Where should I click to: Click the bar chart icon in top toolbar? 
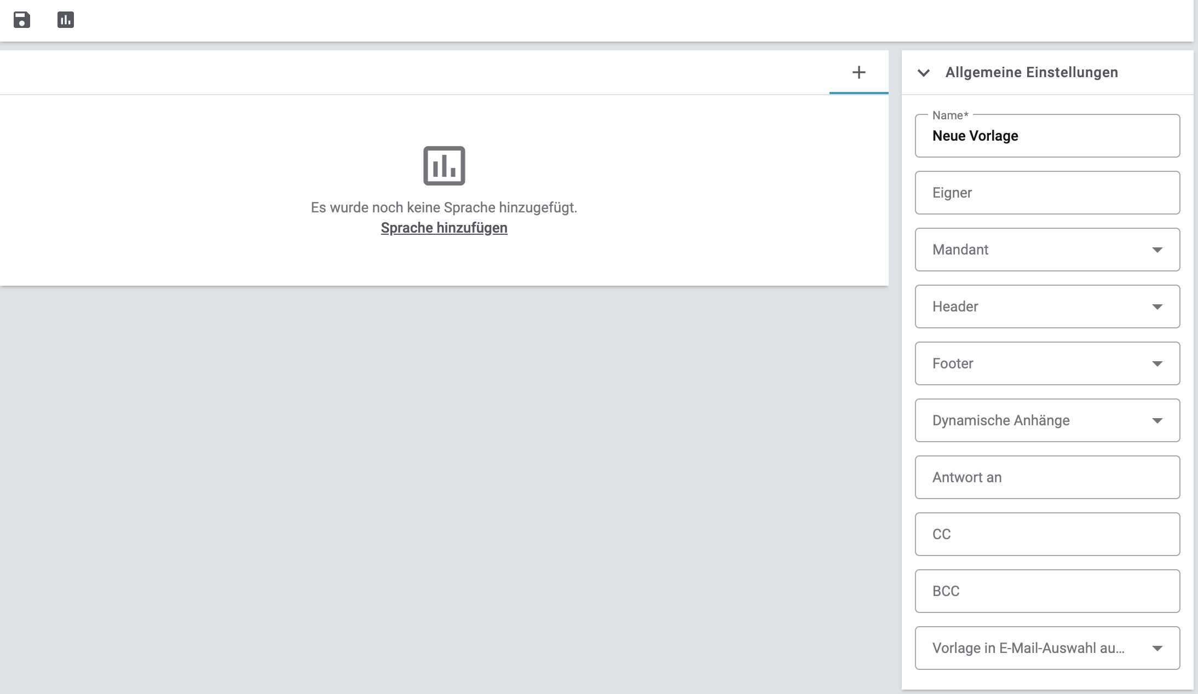click(x=66, y=20)
